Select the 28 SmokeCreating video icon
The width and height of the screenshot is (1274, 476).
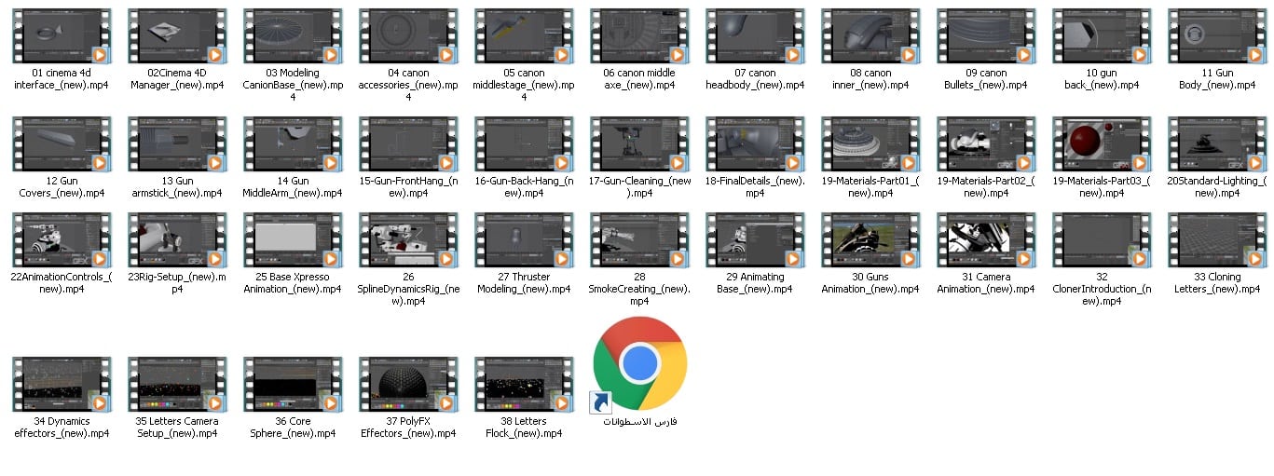pyautogui.click(x=639, y=239)
